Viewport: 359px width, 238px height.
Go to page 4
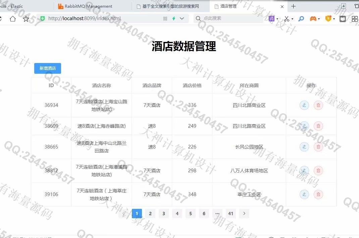click(x=177, y=214)
